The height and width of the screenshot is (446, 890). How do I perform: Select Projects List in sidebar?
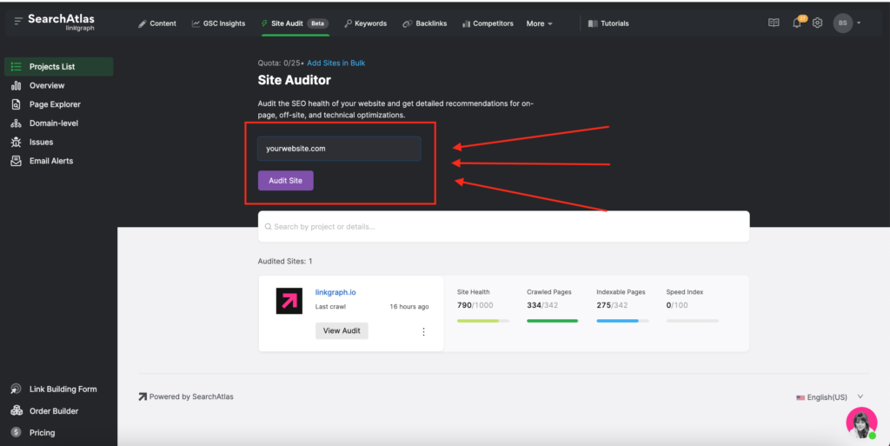[x=59, y=66]
